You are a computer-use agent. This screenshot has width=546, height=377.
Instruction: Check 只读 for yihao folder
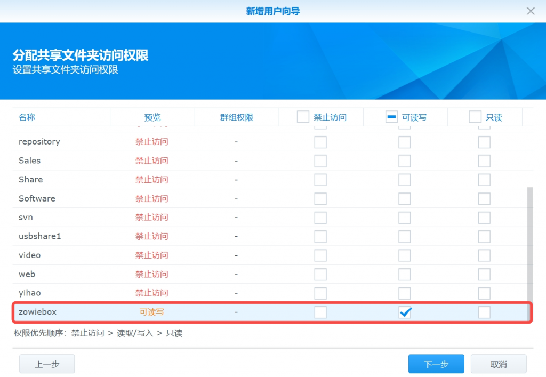[x=484, y=293]
